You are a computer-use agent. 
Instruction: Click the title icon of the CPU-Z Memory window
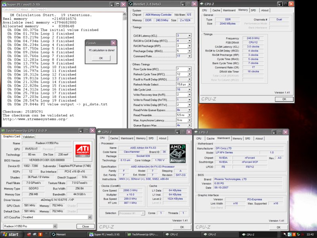point(202,4)
